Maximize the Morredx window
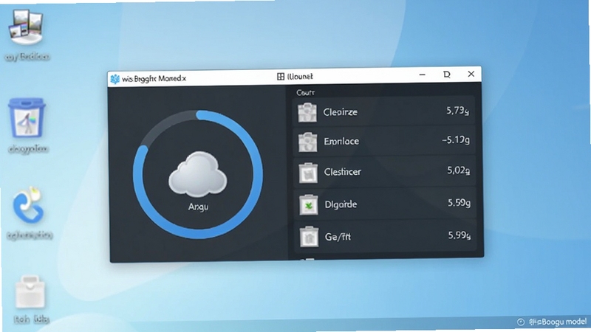Viewport: 591px width, 332px height. [x=447, y=75]
